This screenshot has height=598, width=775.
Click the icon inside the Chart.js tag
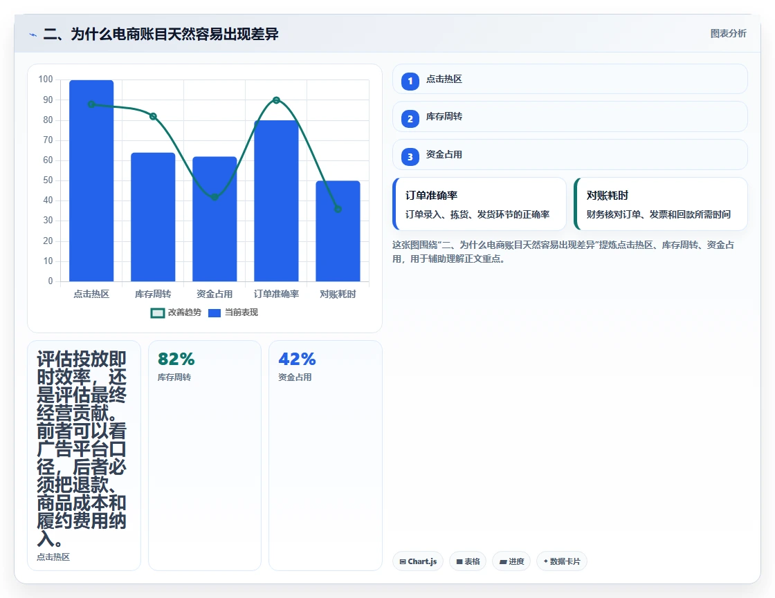pos(403,561)
